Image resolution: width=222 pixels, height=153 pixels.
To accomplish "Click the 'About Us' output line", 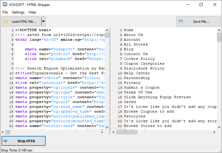I will [x=133, y=35].
